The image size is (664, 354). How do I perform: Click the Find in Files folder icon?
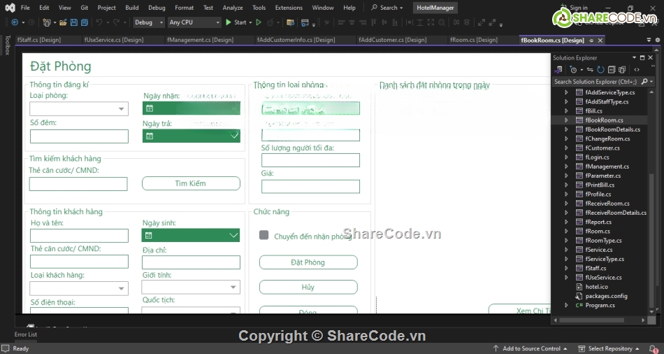pos(291,22)
